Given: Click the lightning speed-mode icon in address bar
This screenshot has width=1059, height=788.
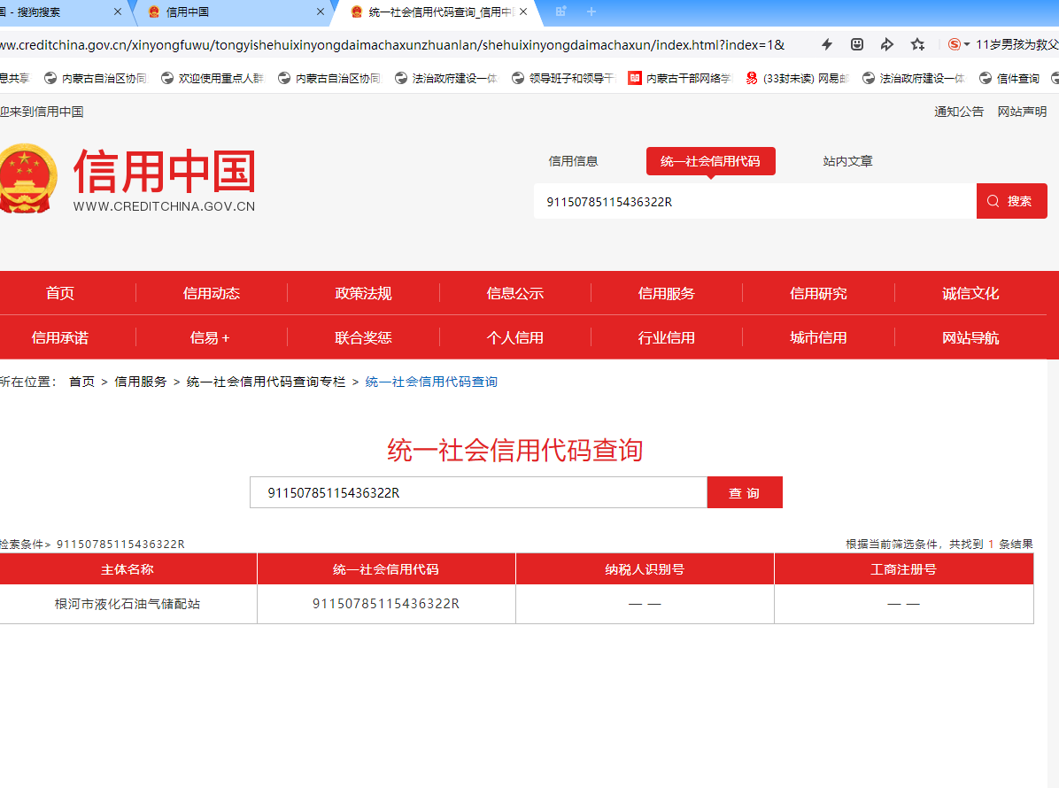Looking at the screenshot, I should pos(827,44).
